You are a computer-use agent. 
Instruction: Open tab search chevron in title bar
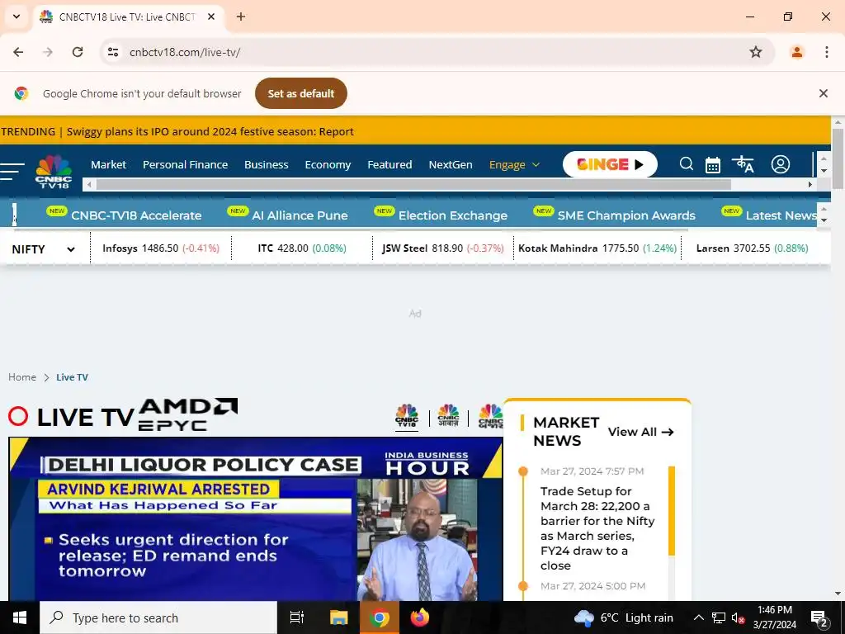(17, 17)
